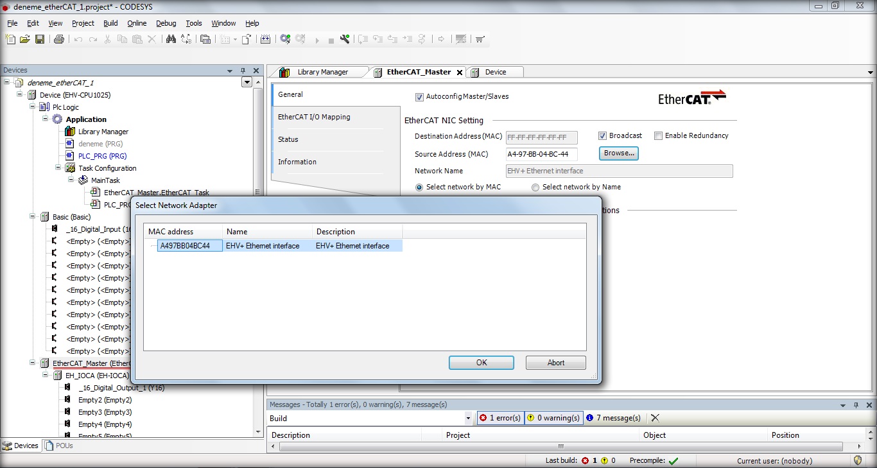Collapse the Plc Logic tree node

33,107
